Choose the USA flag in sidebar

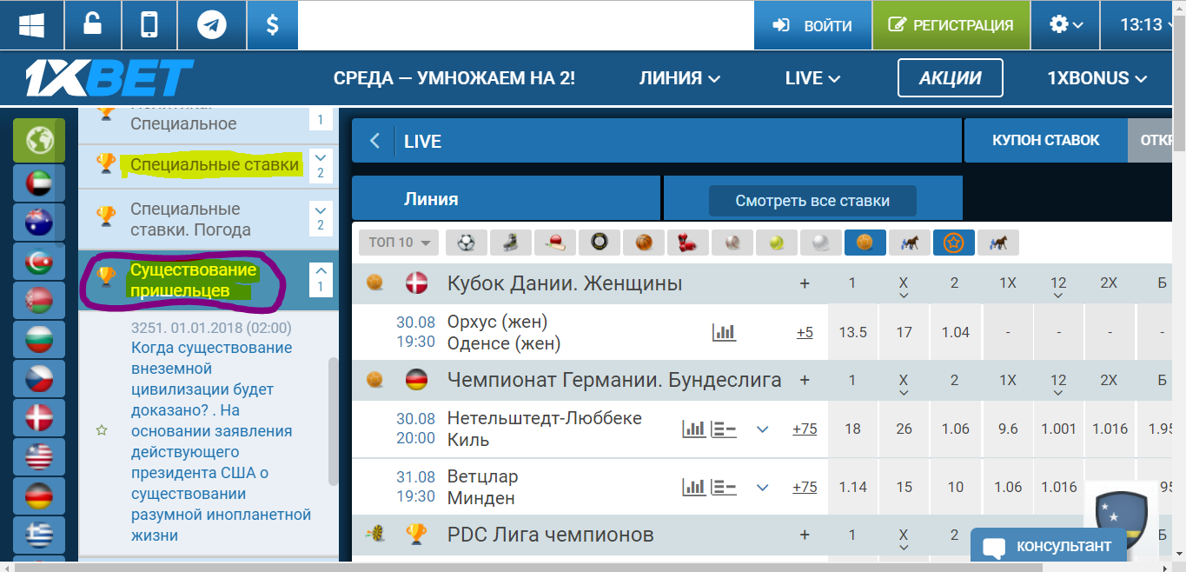click(39, 456)
